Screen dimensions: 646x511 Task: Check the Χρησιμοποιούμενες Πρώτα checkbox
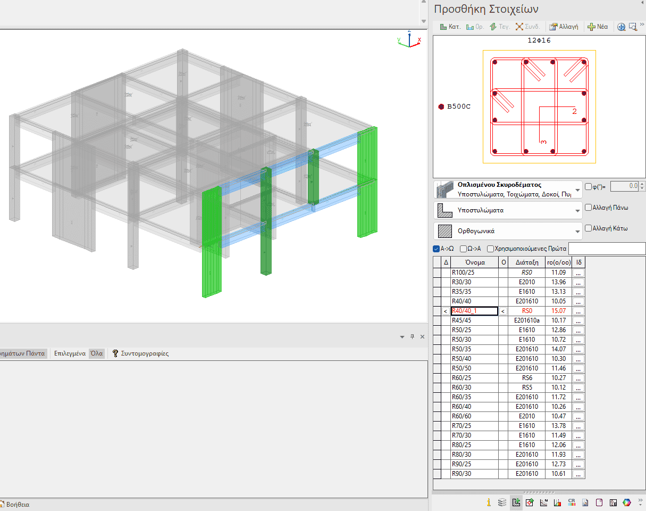click(490, 249)
